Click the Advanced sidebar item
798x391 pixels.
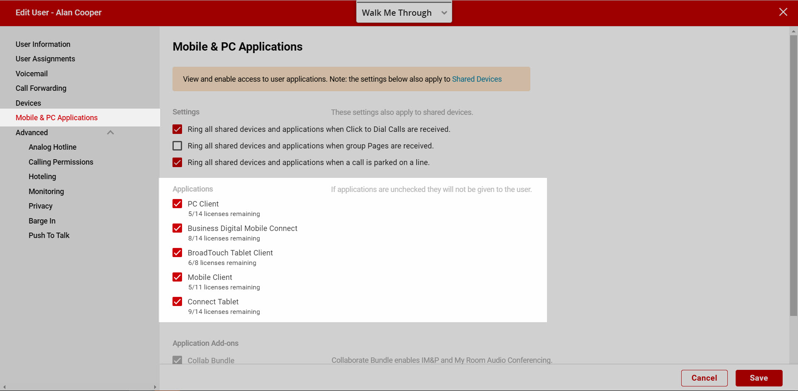tap(32, 133)
